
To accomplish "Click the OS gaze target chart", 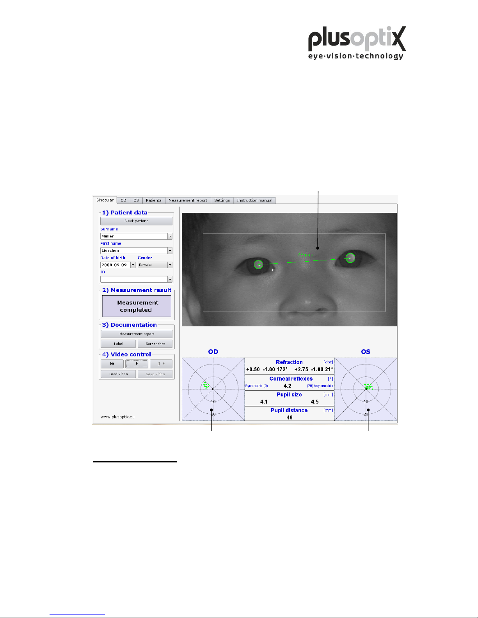I will coord(366,389).
